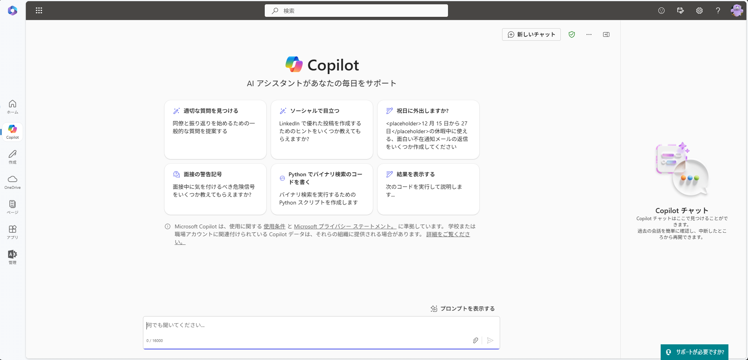Screen dimensions: 748x360
Task: Click the info icon beside the disclaimer
Action: [x=168, y=226]
